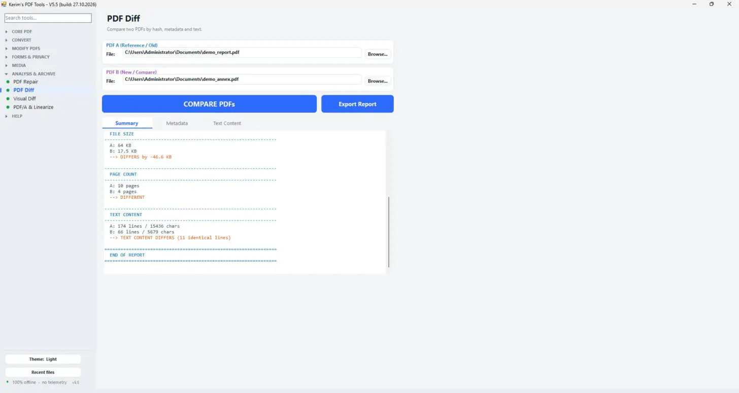Click the 'B: 66 lines / 5679 chars' line
Image resolution: width=739 pixels, height=393 pixels.
pyautogui.click(x=142, y=232)
